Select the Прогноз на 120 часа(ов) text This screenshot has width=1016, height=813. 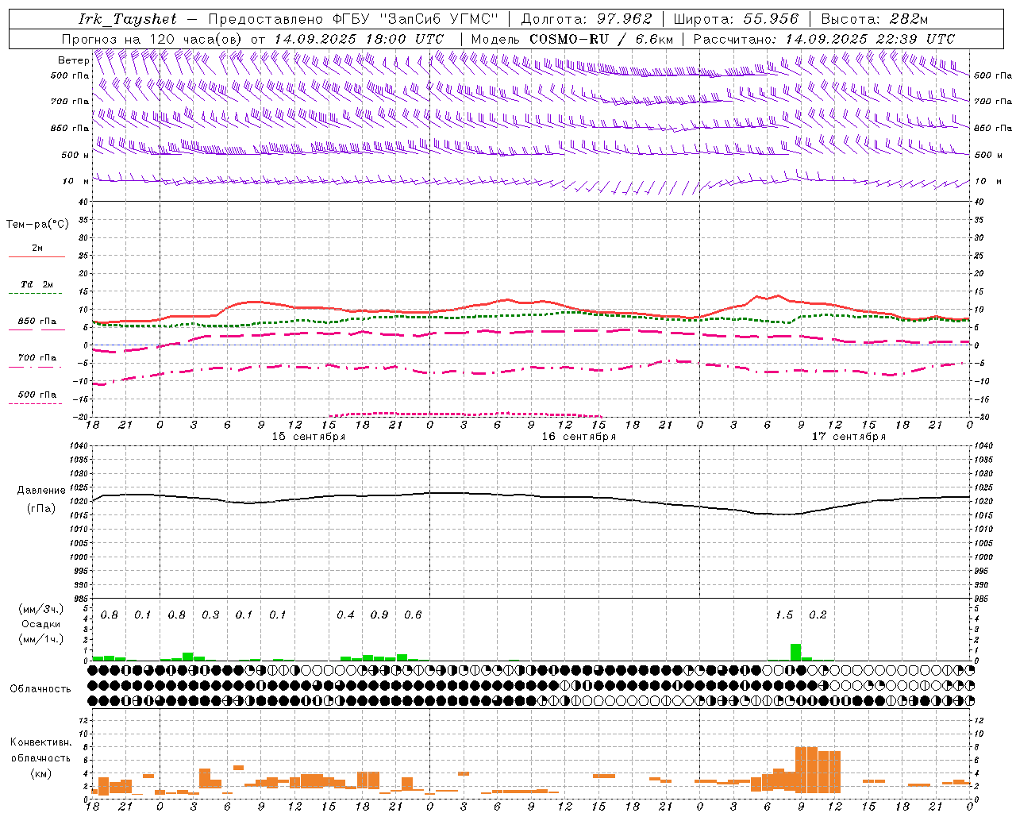(152, 39)
